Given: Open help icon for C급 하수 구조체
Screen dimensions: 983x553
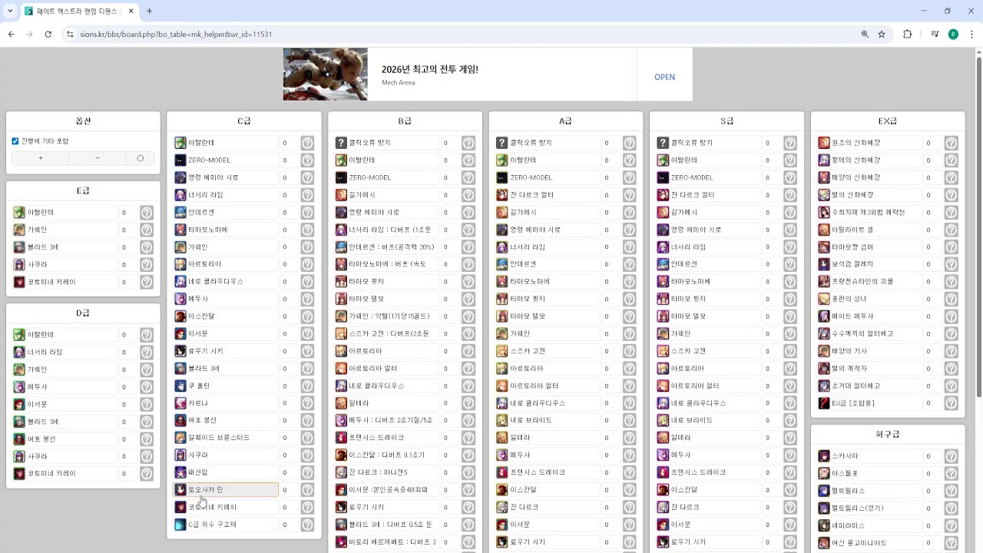Looking at the screenshot, I should 307,525.
